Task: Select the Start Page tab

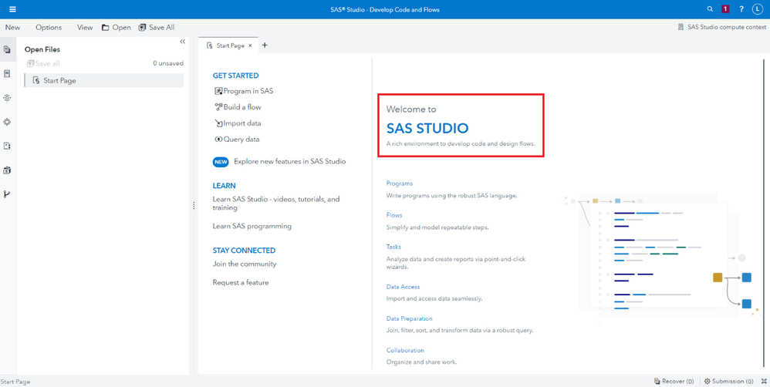Action: [x=230, y=45]
